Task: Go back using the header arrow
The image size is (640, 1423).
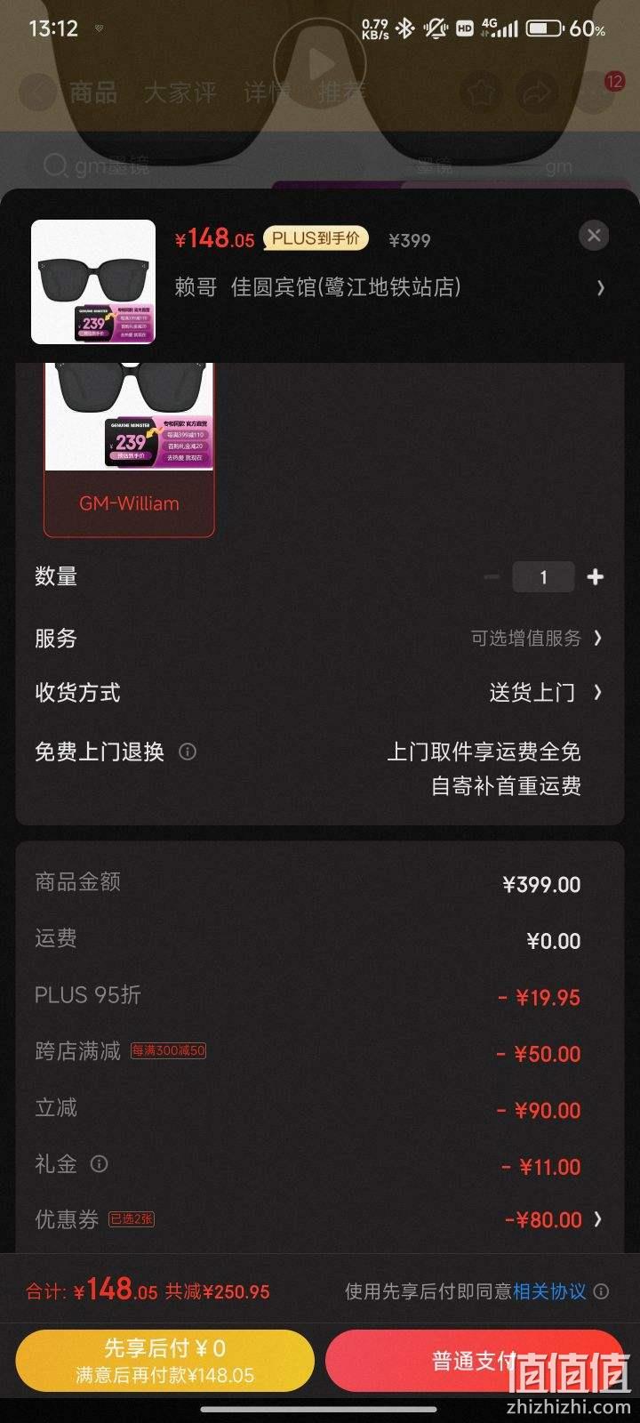Action: tap(38, 92)
